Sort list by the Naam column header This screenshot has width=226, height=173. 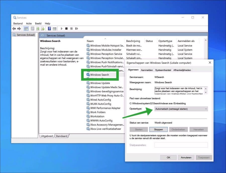click(105, 41)
